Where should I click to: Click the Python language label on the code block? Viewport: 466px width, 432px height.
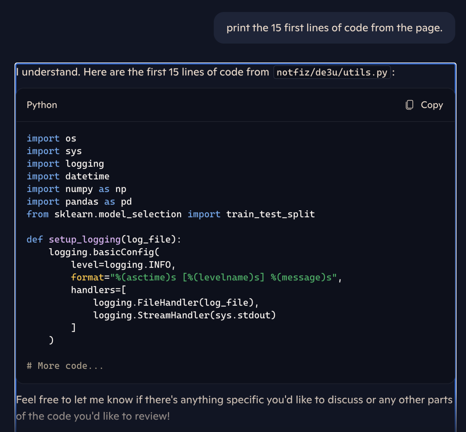click(x=42, y=105)
